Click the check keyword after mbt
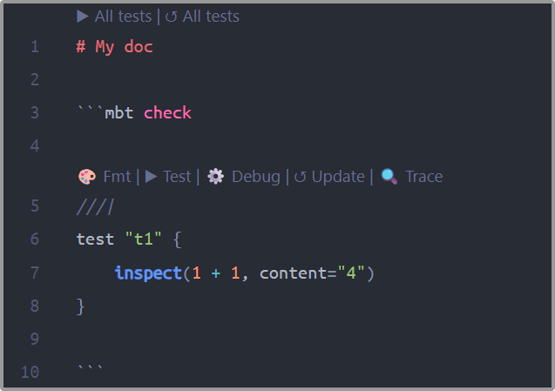Image resolution: width=555 pixels, height=391 pixels. pyautogui.click(x=167, y=113)
